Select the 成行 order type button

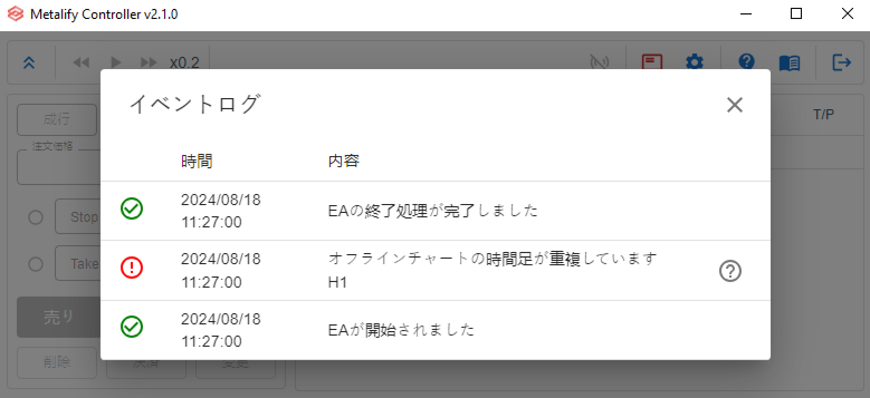pyautogui.click(x=57, y=120)
